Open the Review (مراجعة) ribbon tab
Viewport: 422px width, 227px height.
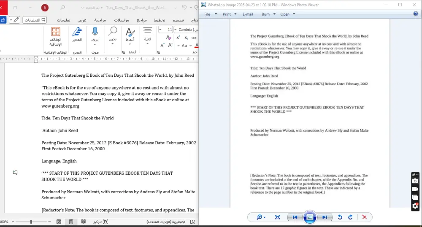[x=100, y=20]
